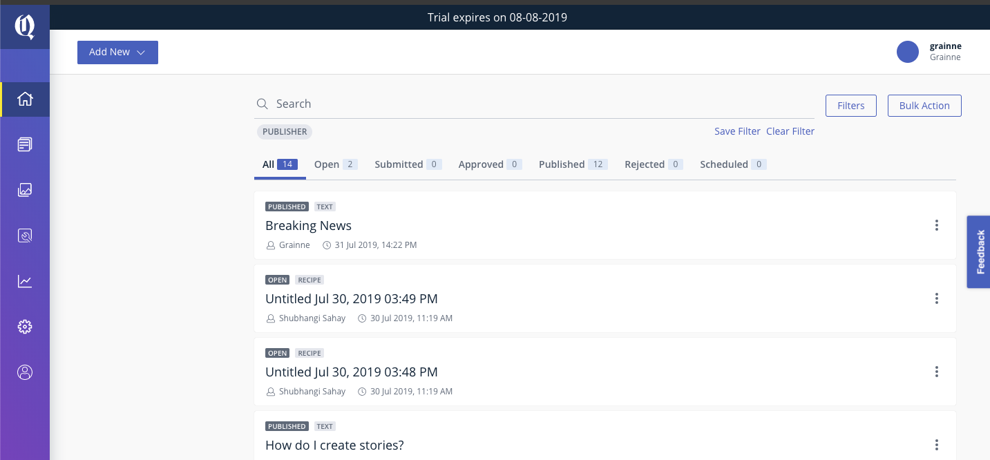This screenshot has width=990, height=460.
Task: Select the image tools icon in the sidebar
Action: (x=25, y=236)
